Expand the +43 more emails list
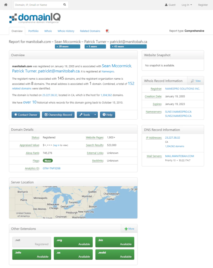Screen dimensions: 213x268 (128, 47)
